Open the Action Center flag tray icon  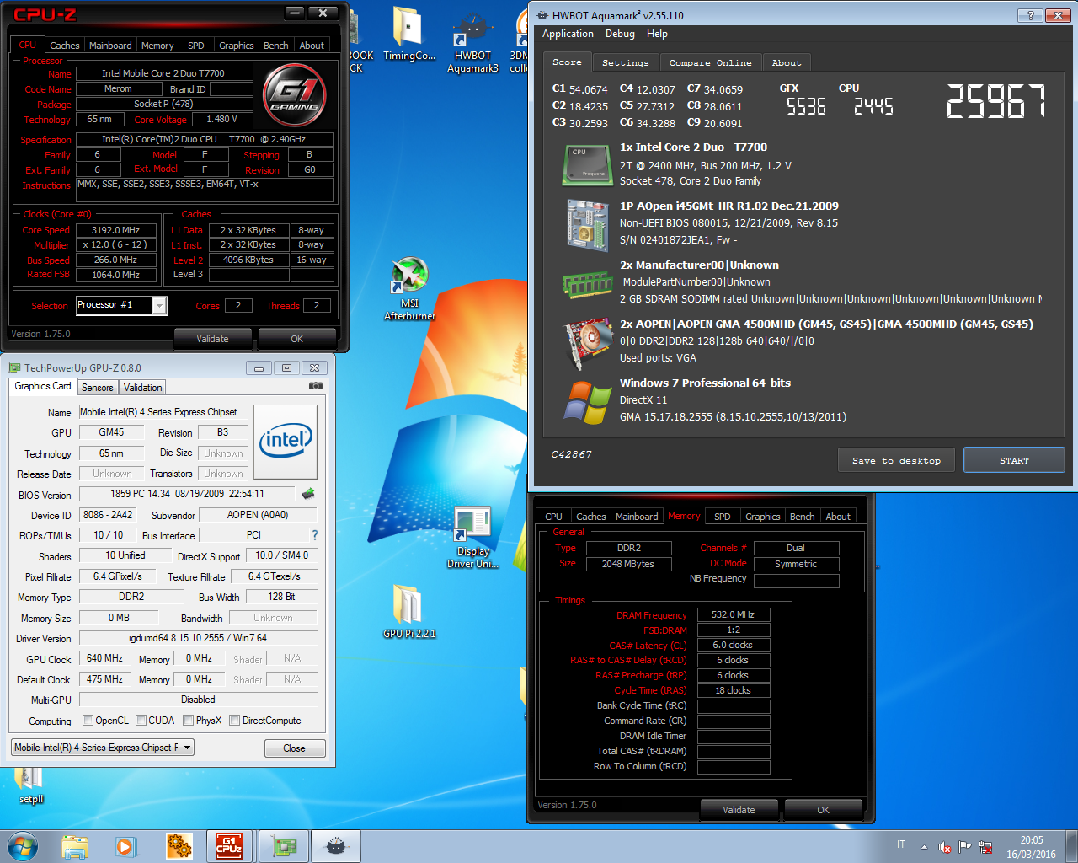point(965,847)
